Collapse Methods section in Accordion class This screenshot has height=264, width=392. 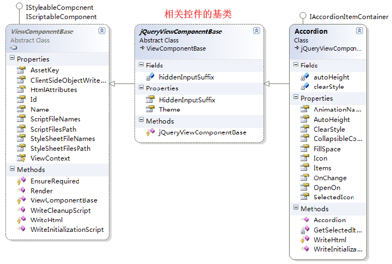[296, 207]
